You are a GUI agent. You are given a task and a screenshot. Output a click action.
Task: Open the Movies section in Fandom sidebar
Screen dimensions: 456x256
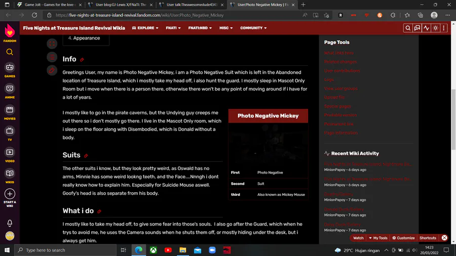pos(10,113)
